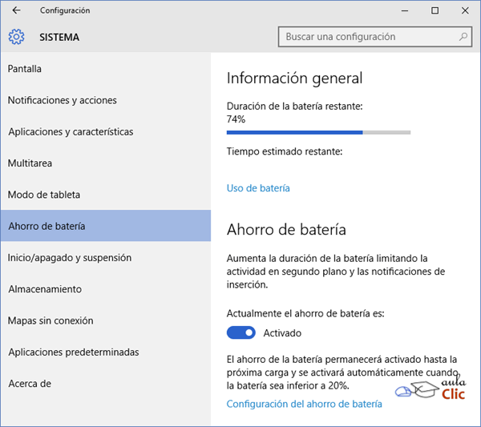Open Inicio/apagado y suspensión
Screen dimensions: 481x427
tap(70, 258)
